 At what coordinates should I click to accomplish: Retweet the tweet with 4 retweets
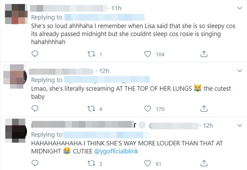coord(91,109)
